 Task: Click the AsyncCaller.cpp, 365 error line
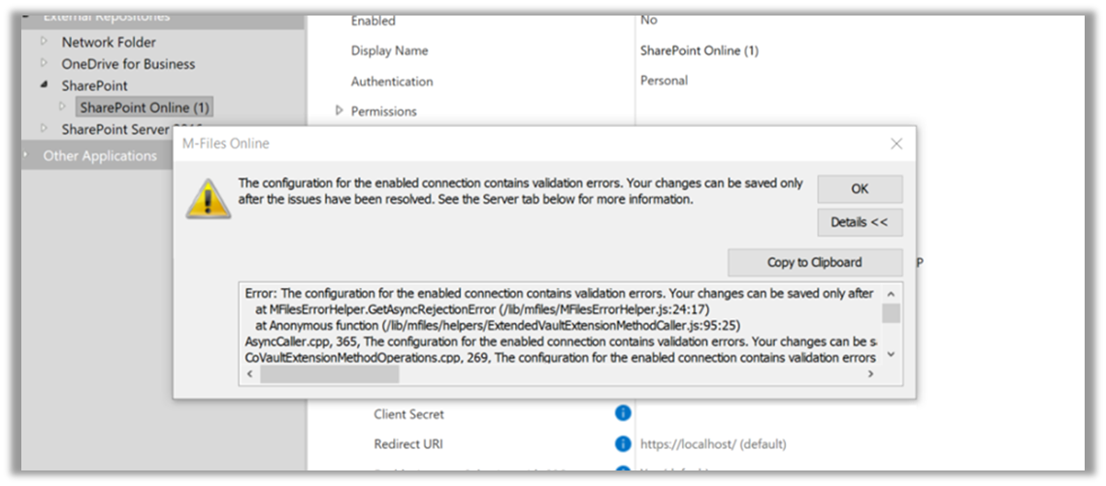point(562,341)
